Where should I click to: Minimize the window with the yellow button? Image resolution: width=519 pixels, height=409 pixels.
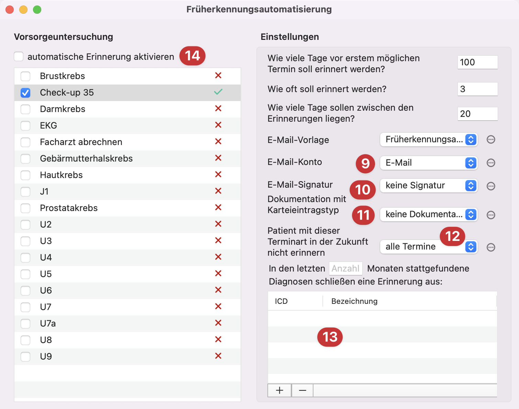[23, 10]
